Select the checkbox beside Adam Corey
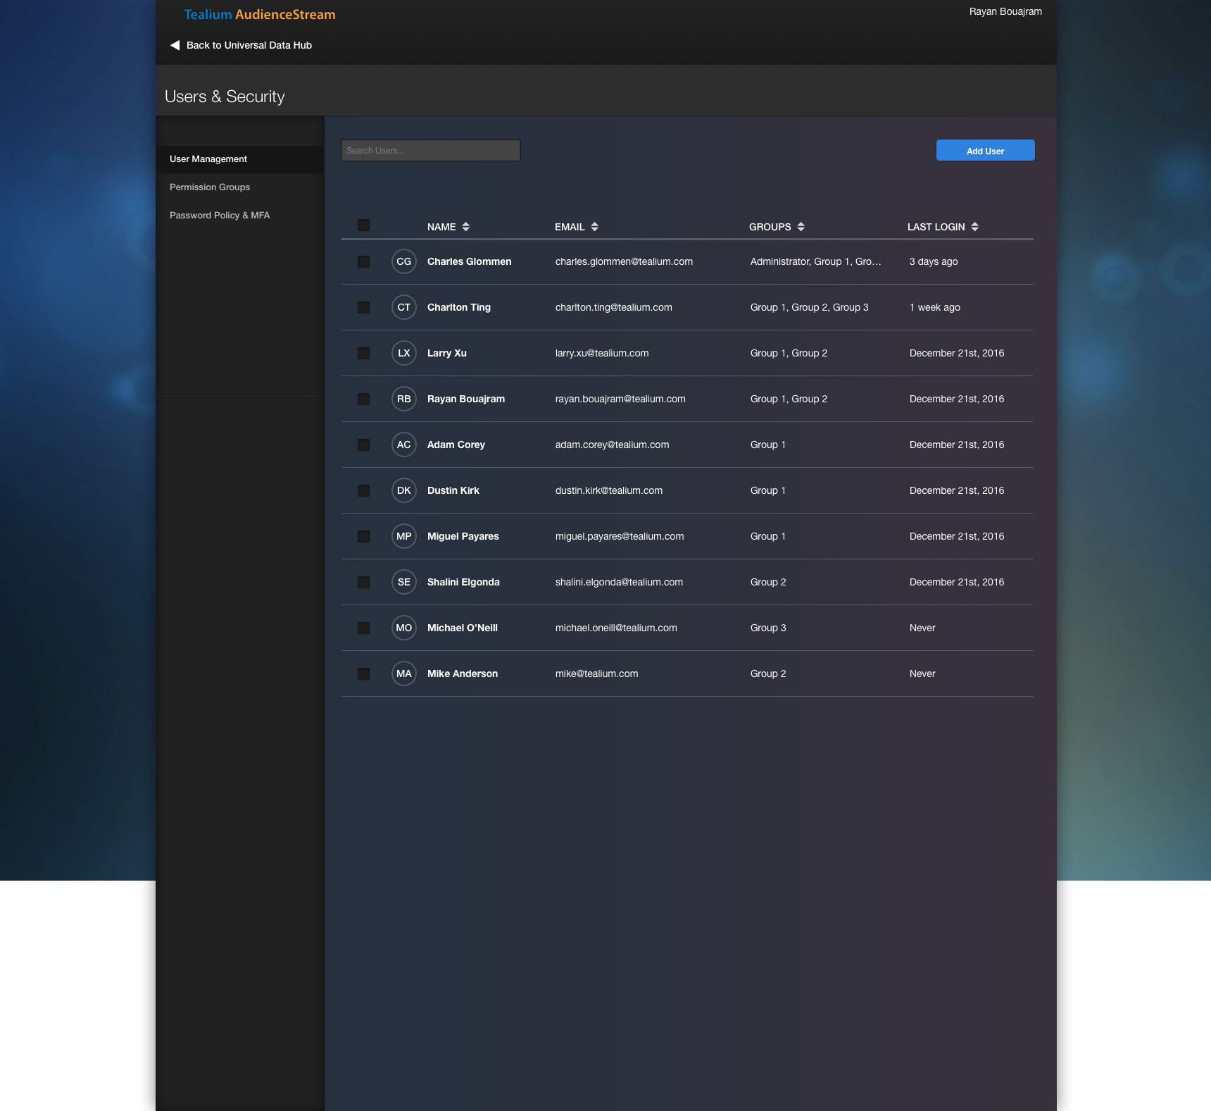Image resolution: width=1211 pixels, height=1111 pixels. click(x=364, y=445)
